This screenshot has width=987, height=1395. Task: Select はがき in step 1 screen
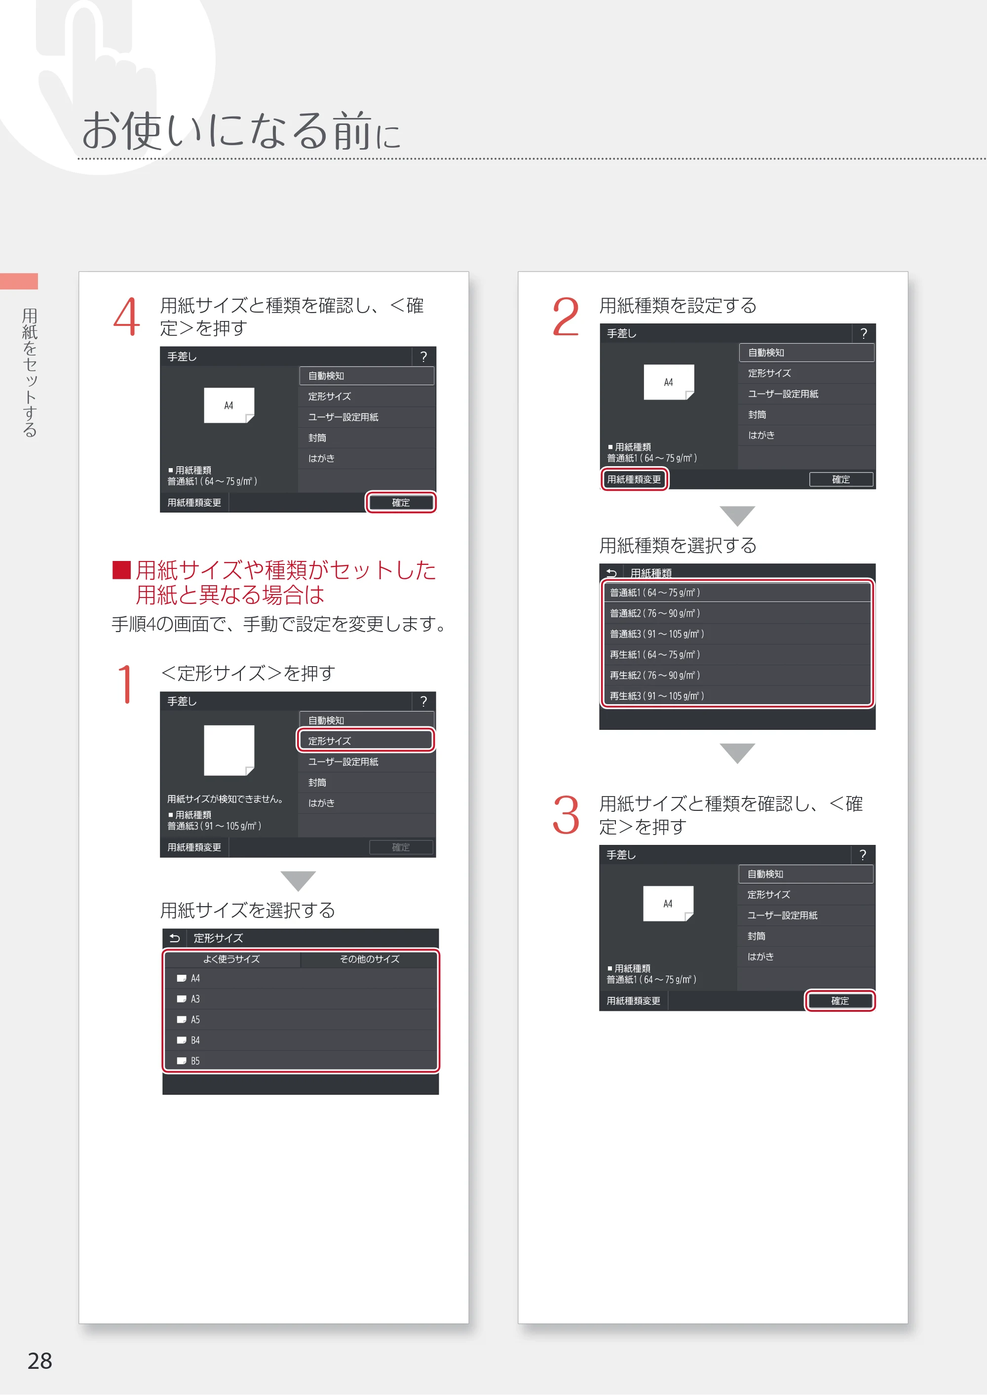[x=367, y=803]
